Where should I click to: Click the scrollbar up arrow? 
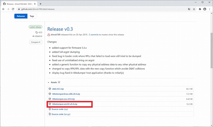[x=212, y=13]
